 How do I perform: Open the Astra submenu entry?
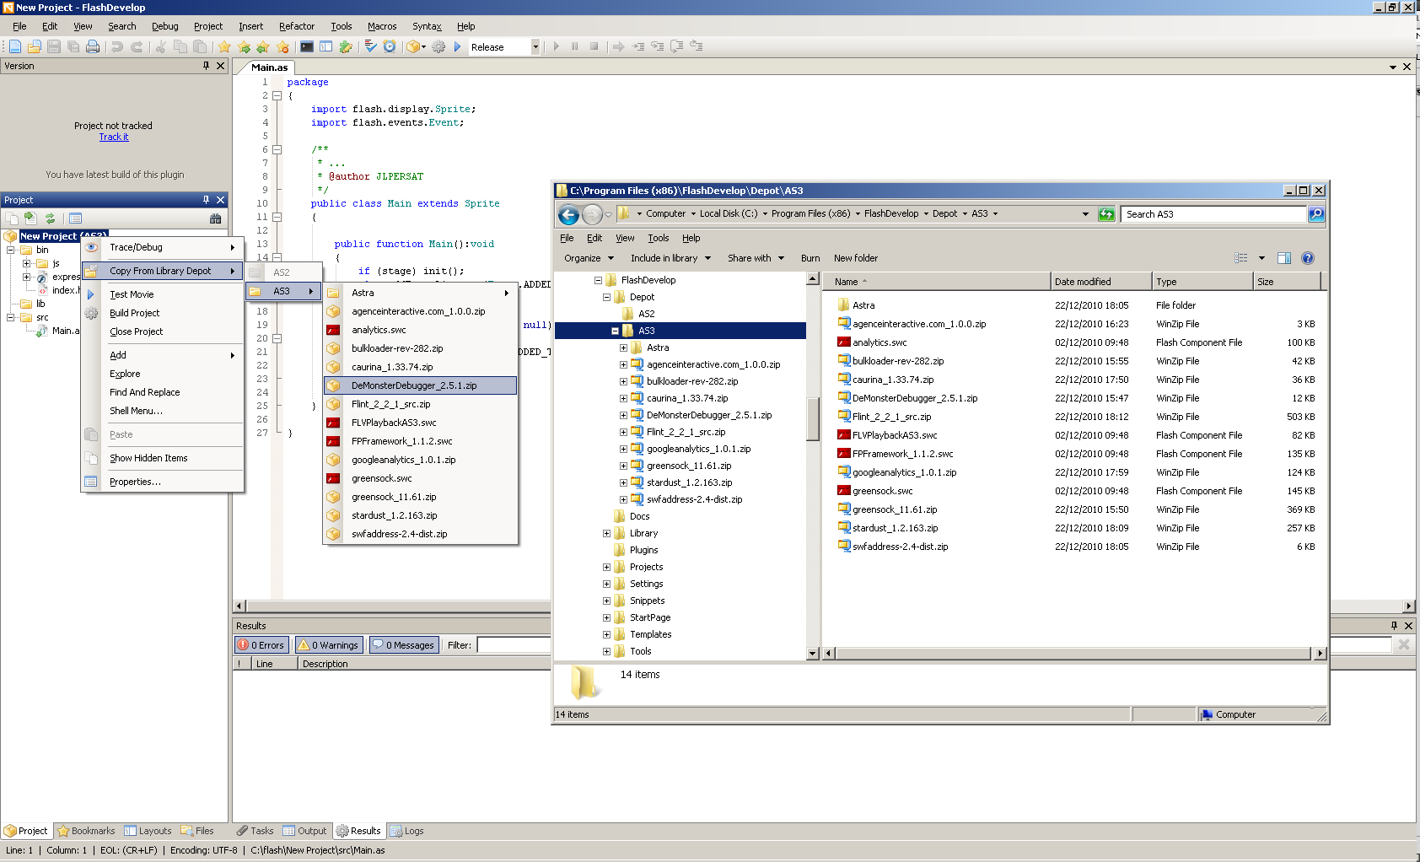tap(420, 293)
